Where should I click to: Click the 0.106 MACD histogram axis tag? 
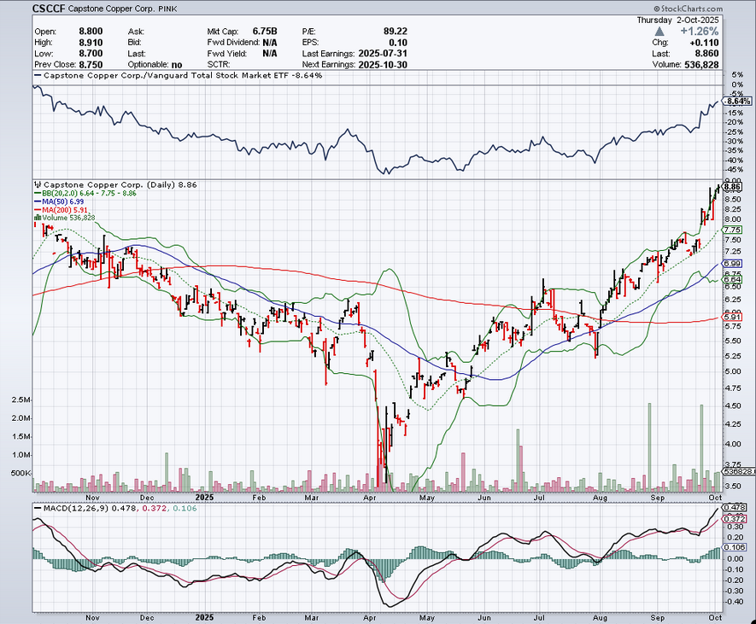tap(734, 547)
